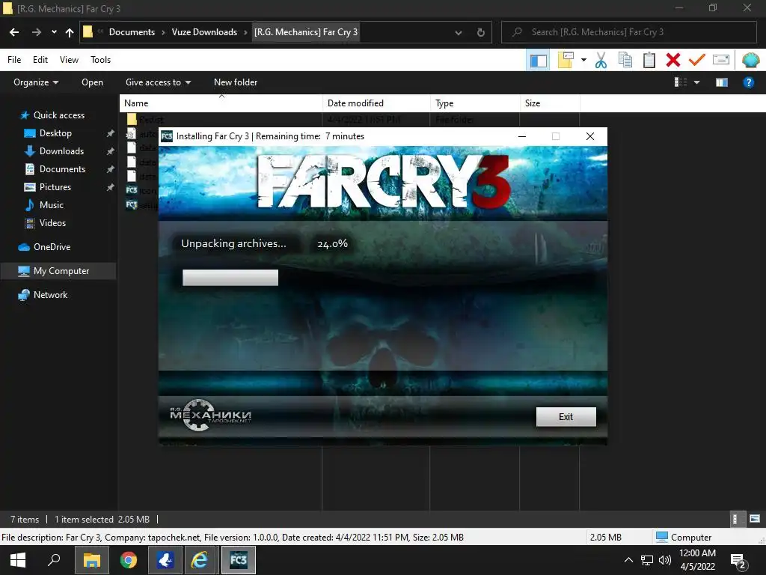The width and height of the screenshot is (766, 575).
Task: Select Videos in the sidebar
Action: 52,223
